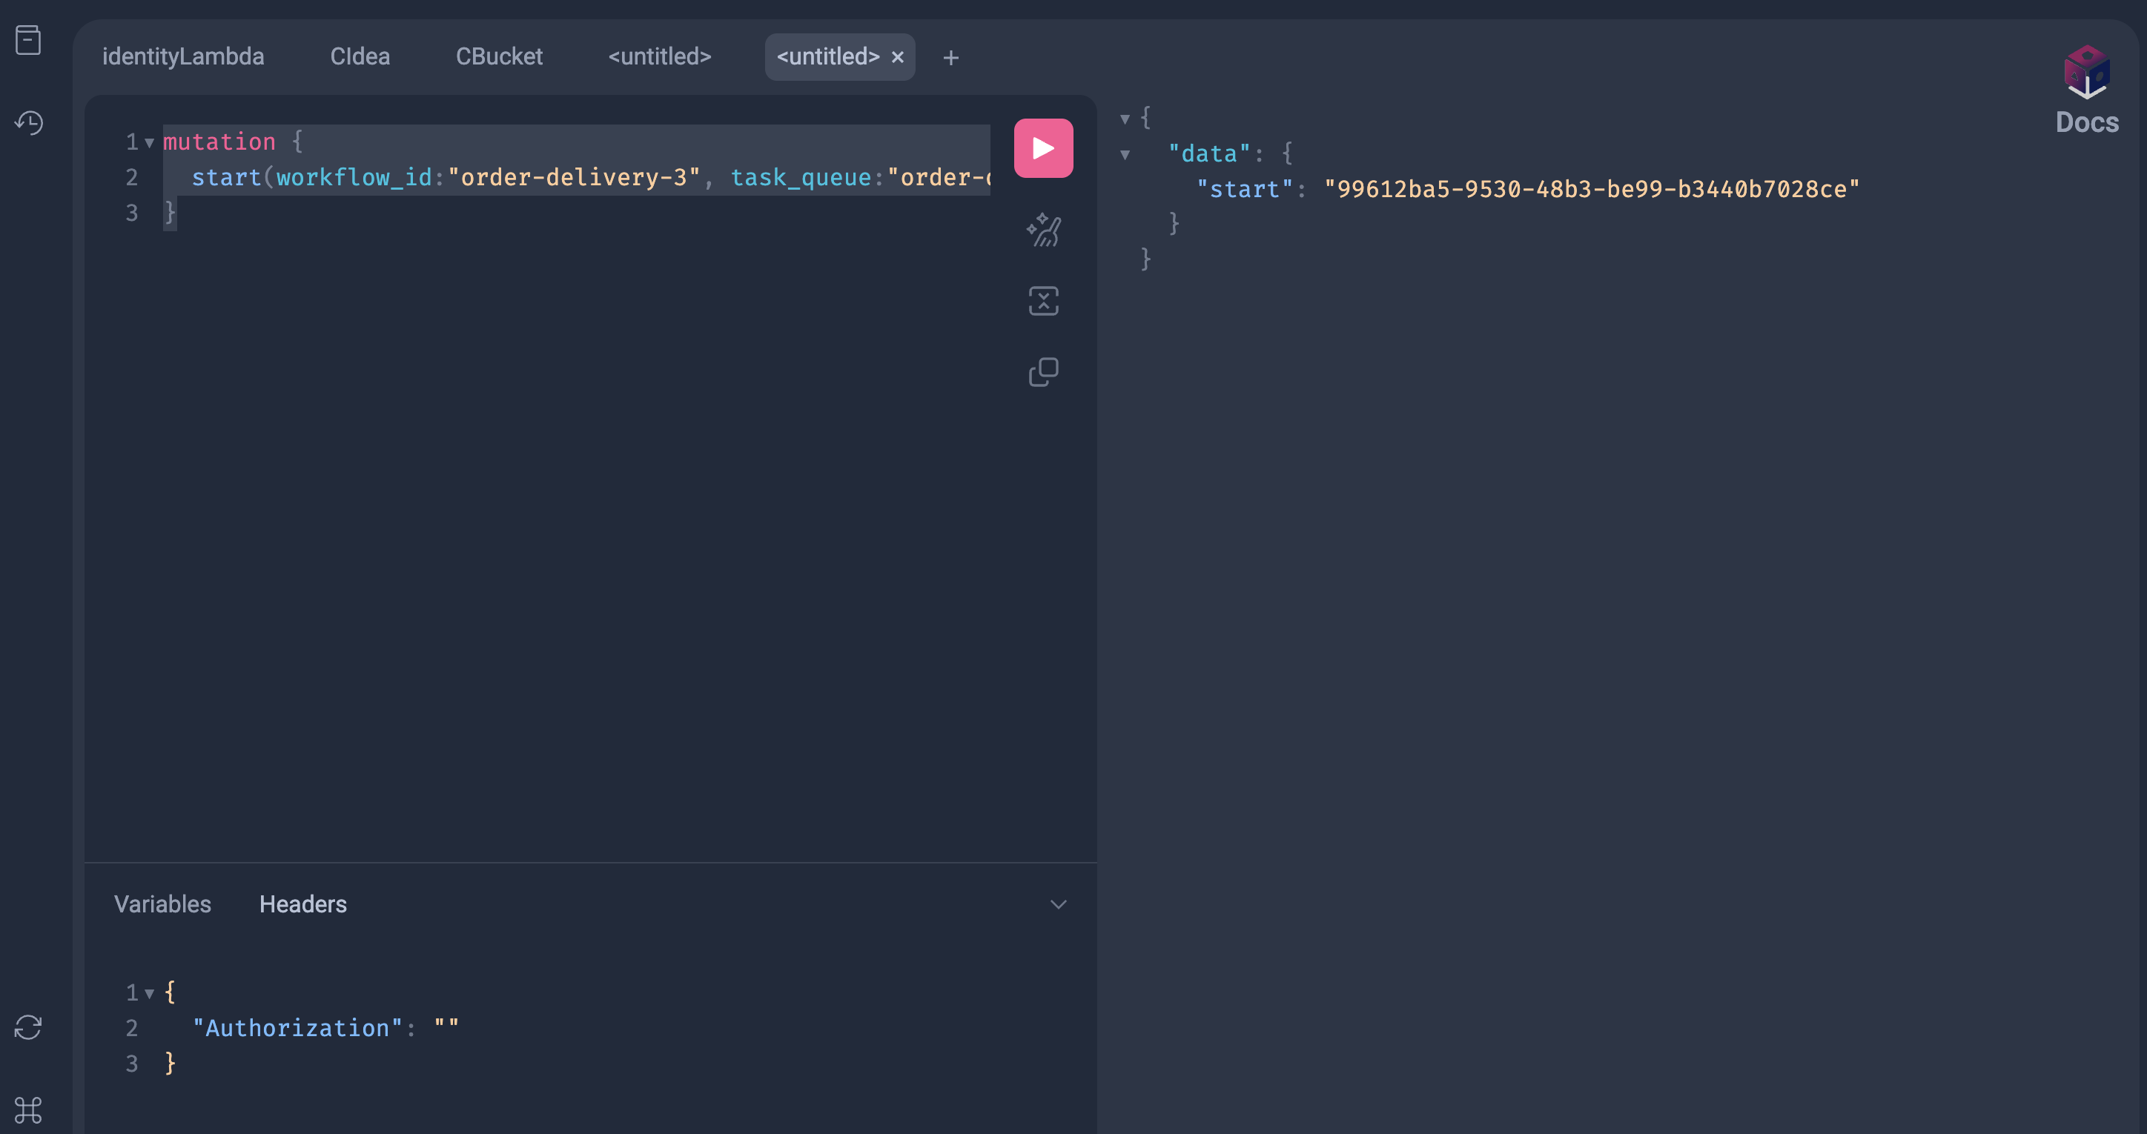Open the Variables editor tab
2147x1134 pixels.
pos(162,904)
